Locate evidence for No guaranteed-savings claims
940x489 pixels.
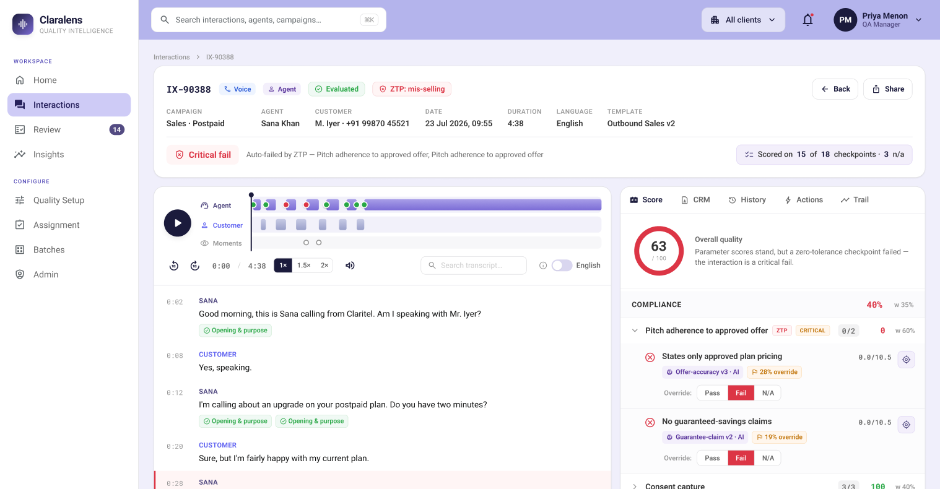pos(906,425)
